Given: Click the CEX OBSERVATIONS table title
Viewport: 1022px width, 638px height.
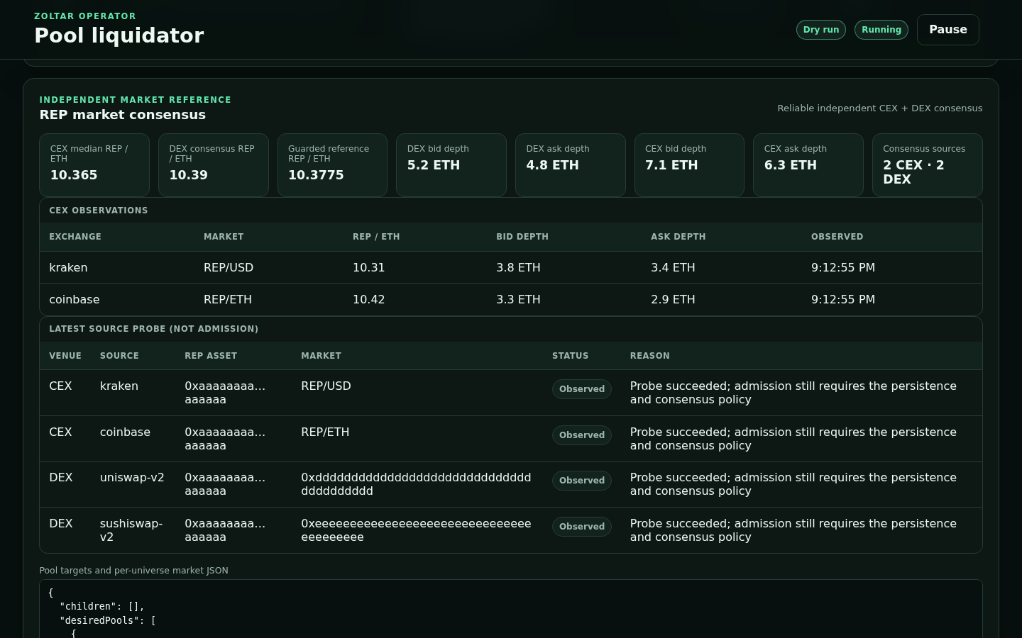Looking at the screenshot, I should click(x=99, y=211).
